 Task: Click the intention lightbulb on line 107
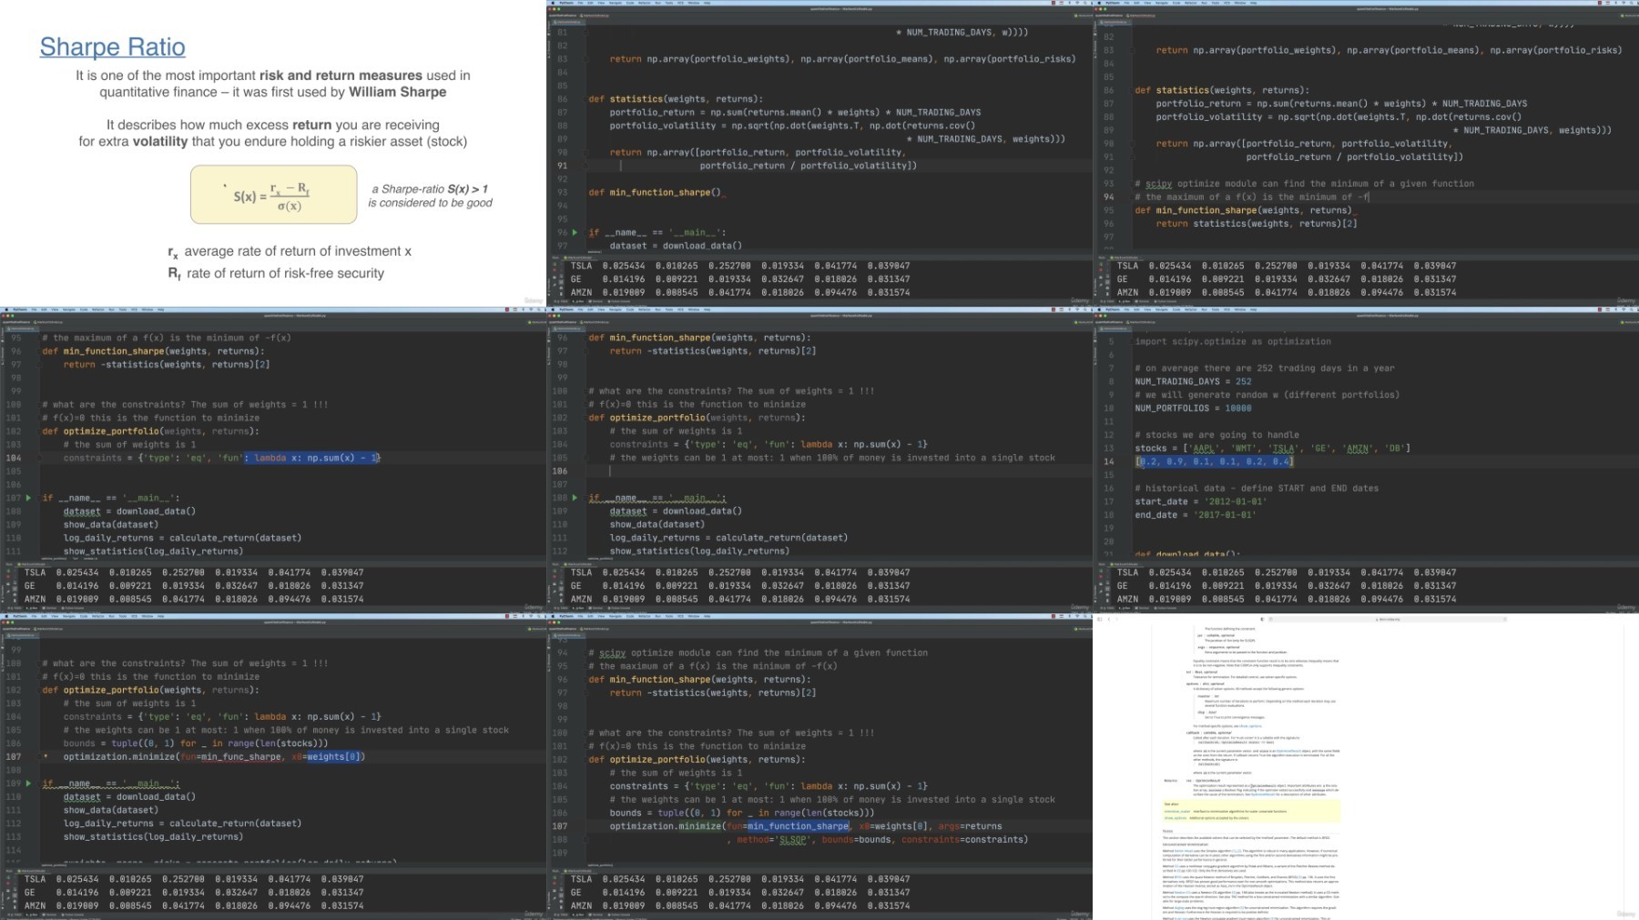(x=46, y=756)
